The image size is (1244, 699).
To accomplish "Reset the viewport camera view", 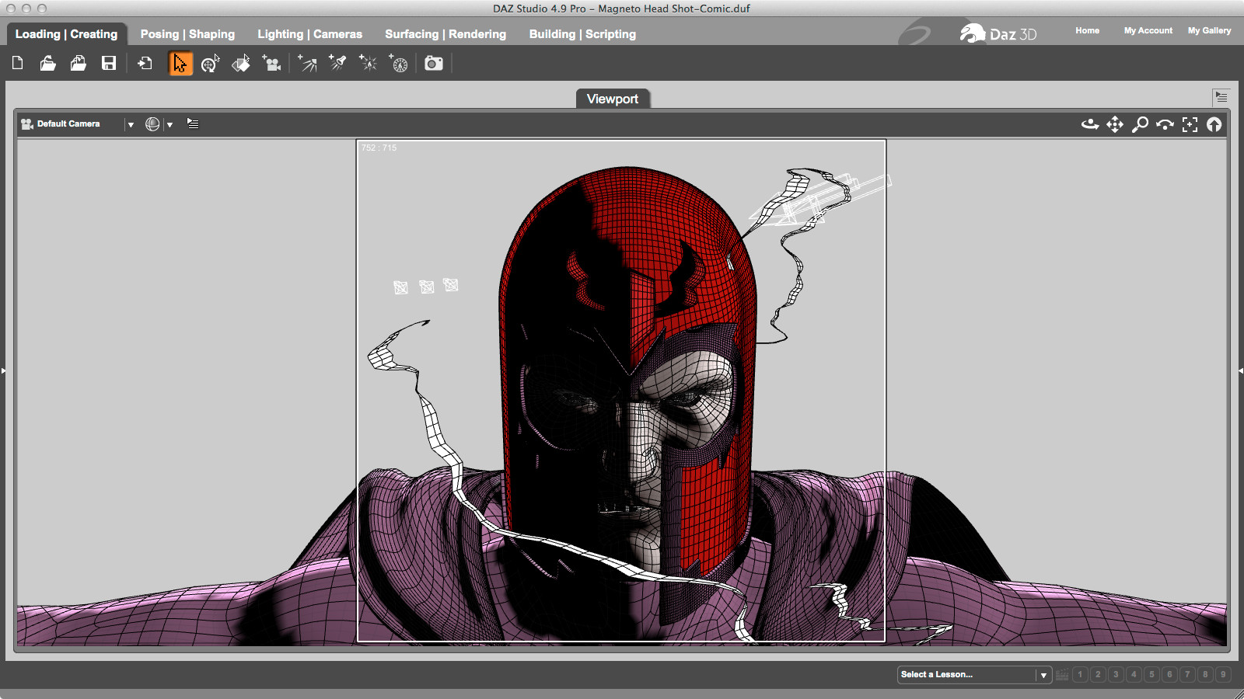I will click(x=1214, y=124).
